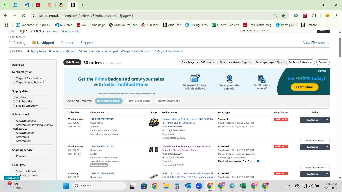Expand More information for Logitech order
342x192 pixels.
pos(315,167)
